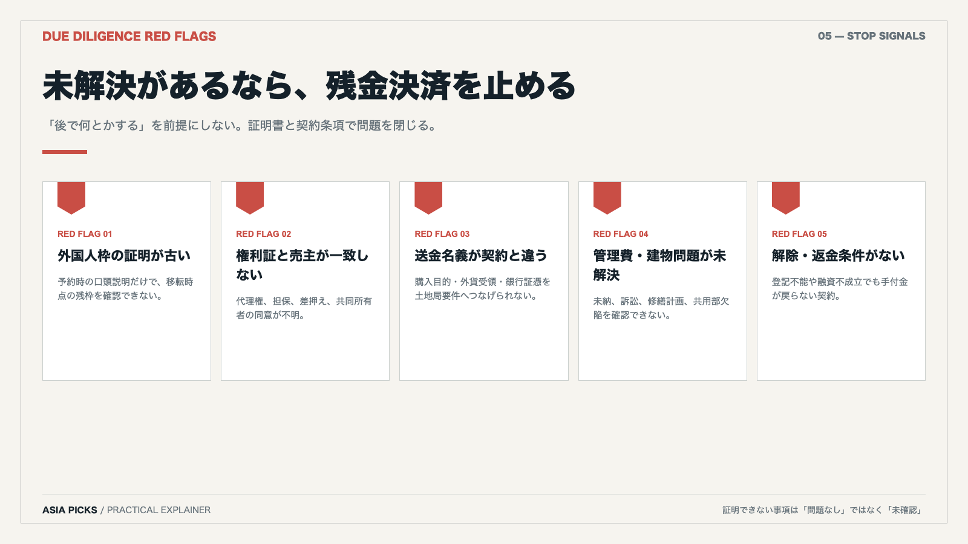Click the RED FLAG 03 label
Screen dimensions: 968x544
pyautogui.click(x=442, y=234)
